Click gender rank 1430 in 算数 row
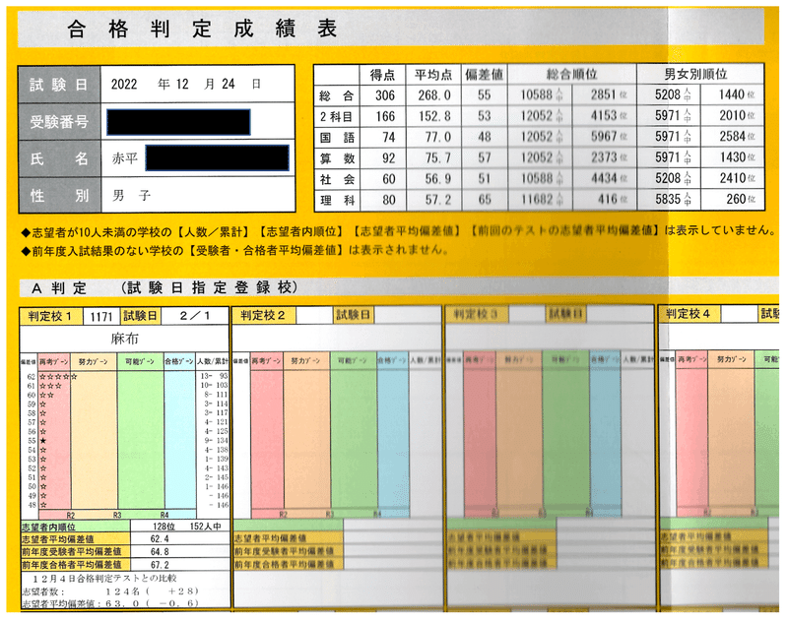This screenshot has width=788, height=622. pos(732,157)
